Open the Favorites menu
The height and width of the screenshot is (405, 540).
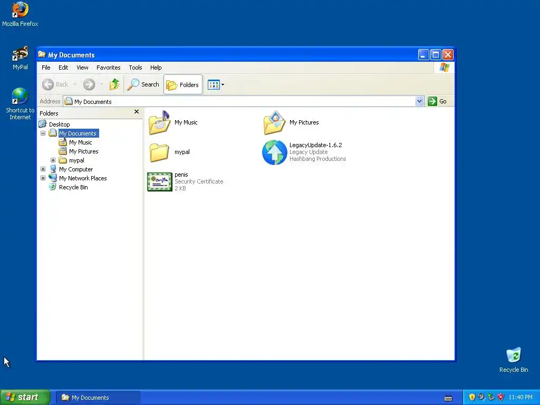[109, 67]
